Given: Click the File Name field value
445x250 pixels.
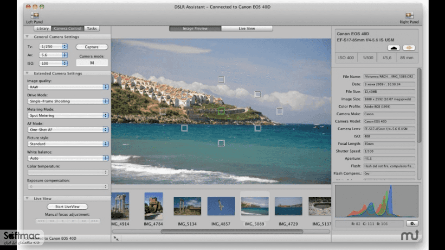Looking at the screenshot, I should 389,76.
